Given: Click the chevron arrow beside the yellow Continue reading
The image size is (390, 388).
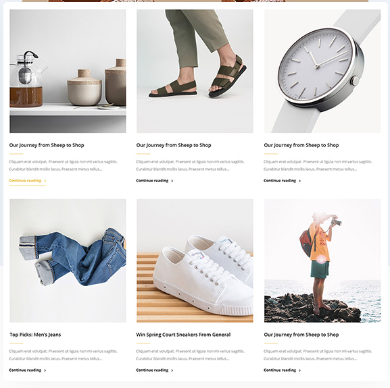Looking at the screenshot, I should point(45,181).
